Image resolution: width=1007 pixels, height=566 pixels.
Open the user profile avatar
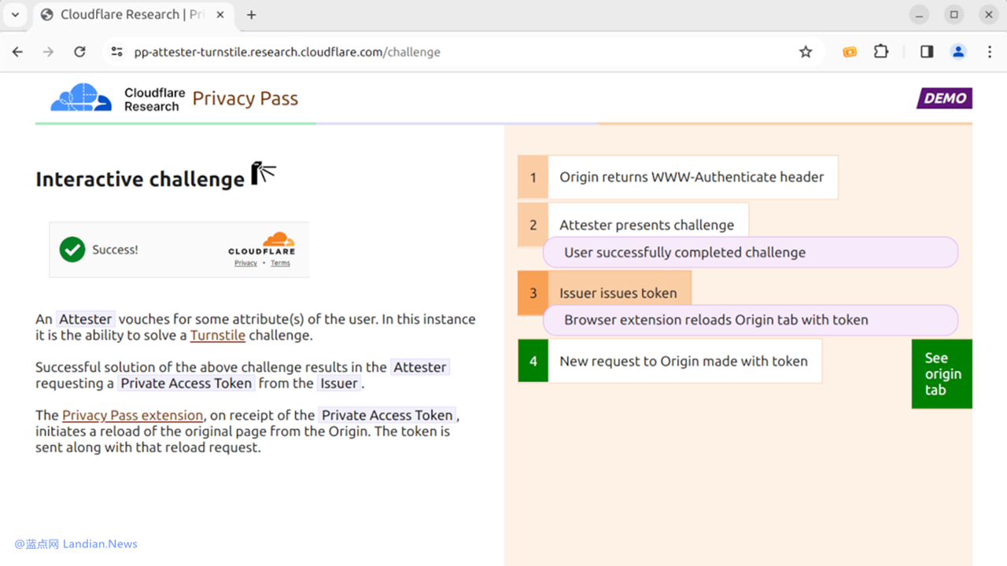[958, 52]
